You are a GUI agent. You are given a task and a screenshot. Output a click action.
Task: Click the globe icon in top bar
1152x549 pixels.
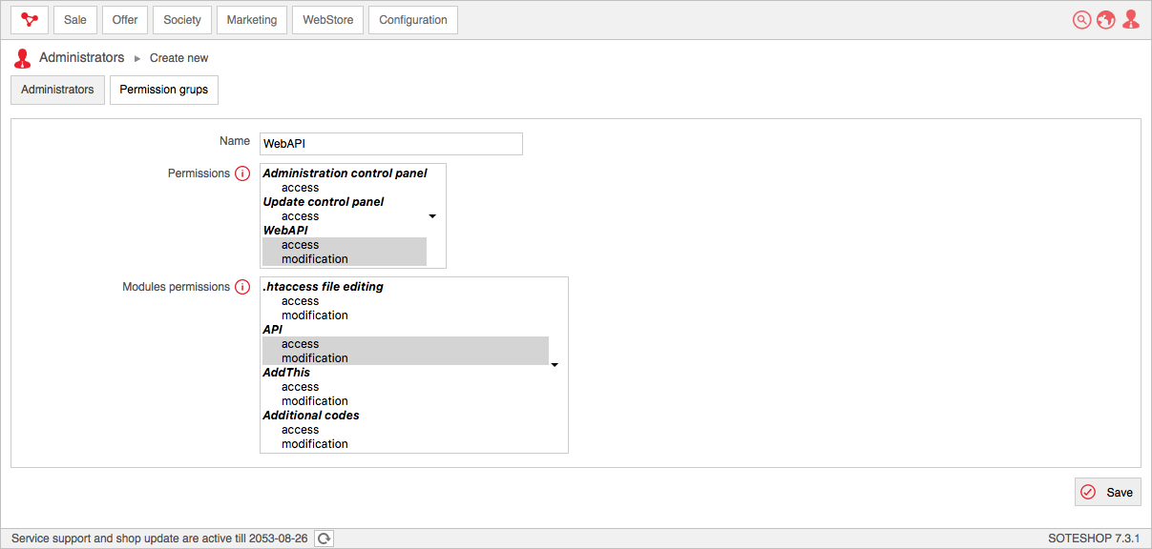[1106, 20]
